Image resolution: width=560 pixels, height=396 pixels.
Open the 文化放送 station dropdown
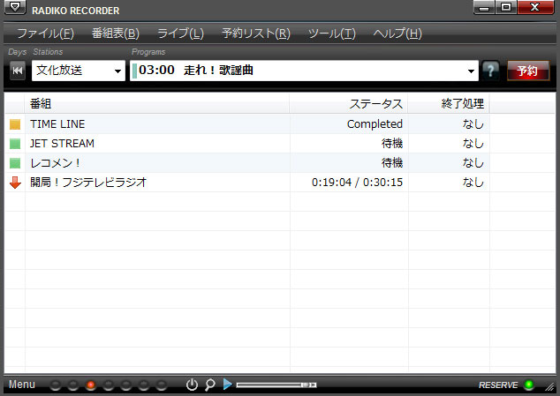pos(79,71)
